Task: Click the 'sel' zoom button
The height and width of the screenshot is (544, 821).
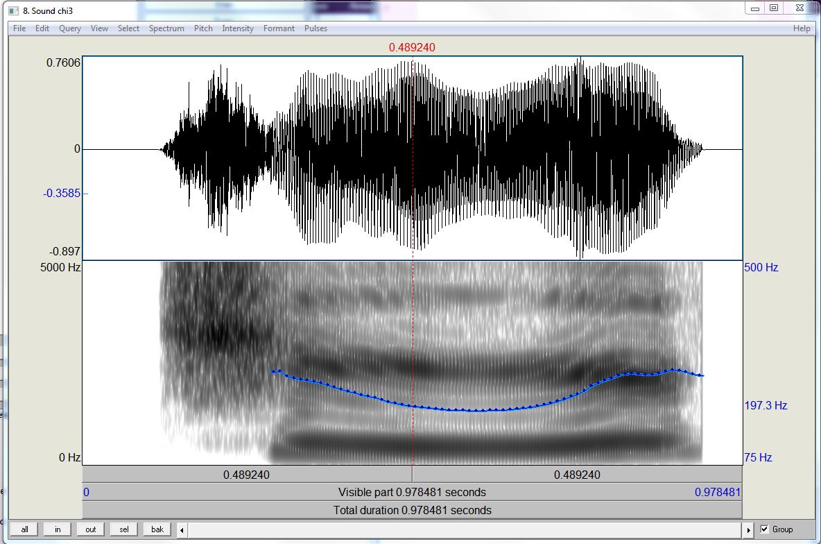Action: click(124, 529)
